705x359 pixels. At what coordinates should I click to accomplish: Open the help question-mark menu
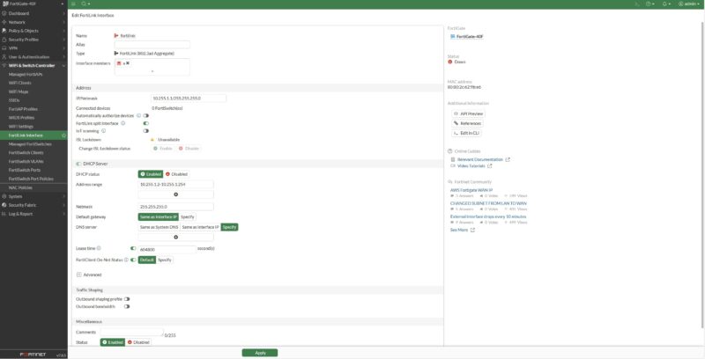click(x=650, y=4)
